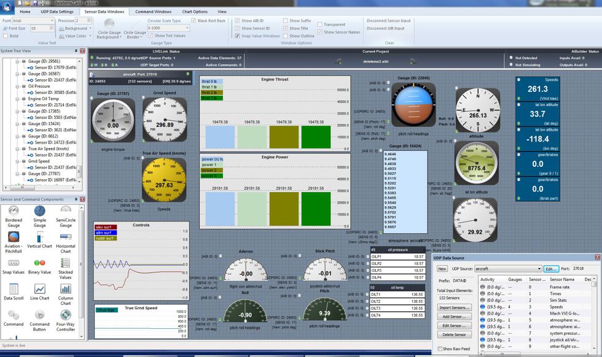Toggle Show Sensor Names checkbox

pos(319,32)
